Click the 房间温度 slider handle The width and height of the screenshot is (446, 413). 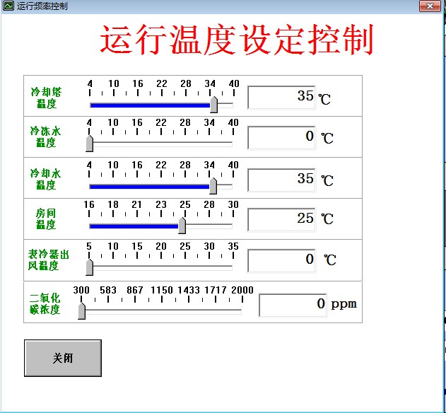tap(182, 226)
